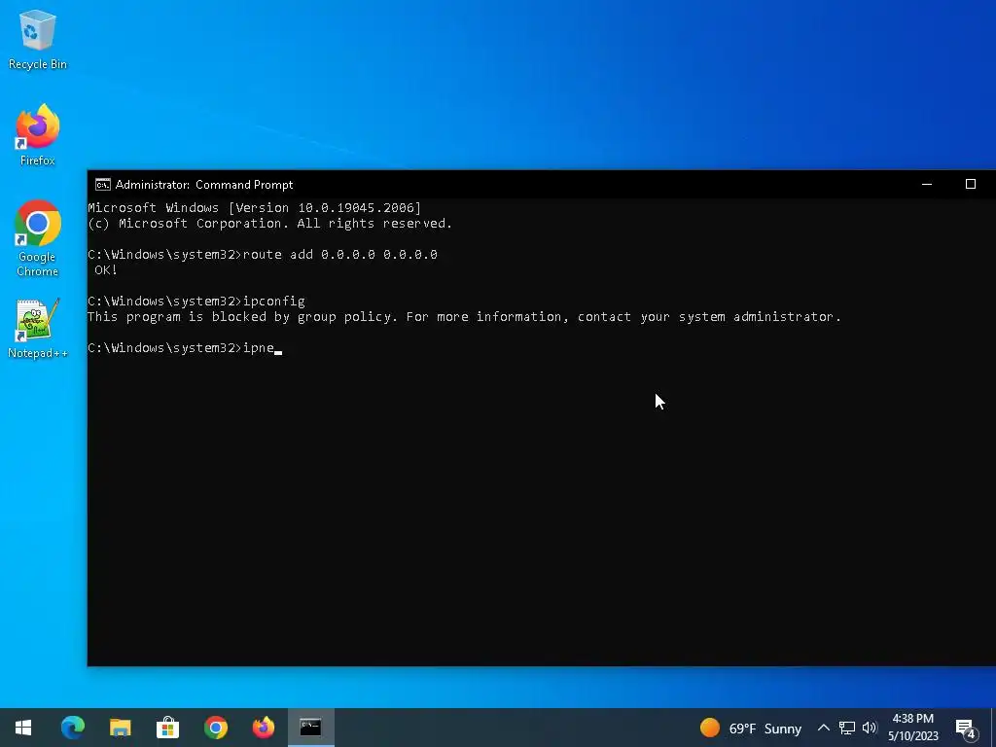
Task: Launch Microsoft Edge from the taskbar
Action: coord(72,728)
